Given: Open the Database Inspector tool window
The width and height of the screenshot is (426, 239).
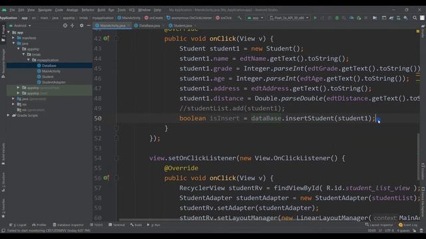Looking at the screenshot, I should pos(68,225).
